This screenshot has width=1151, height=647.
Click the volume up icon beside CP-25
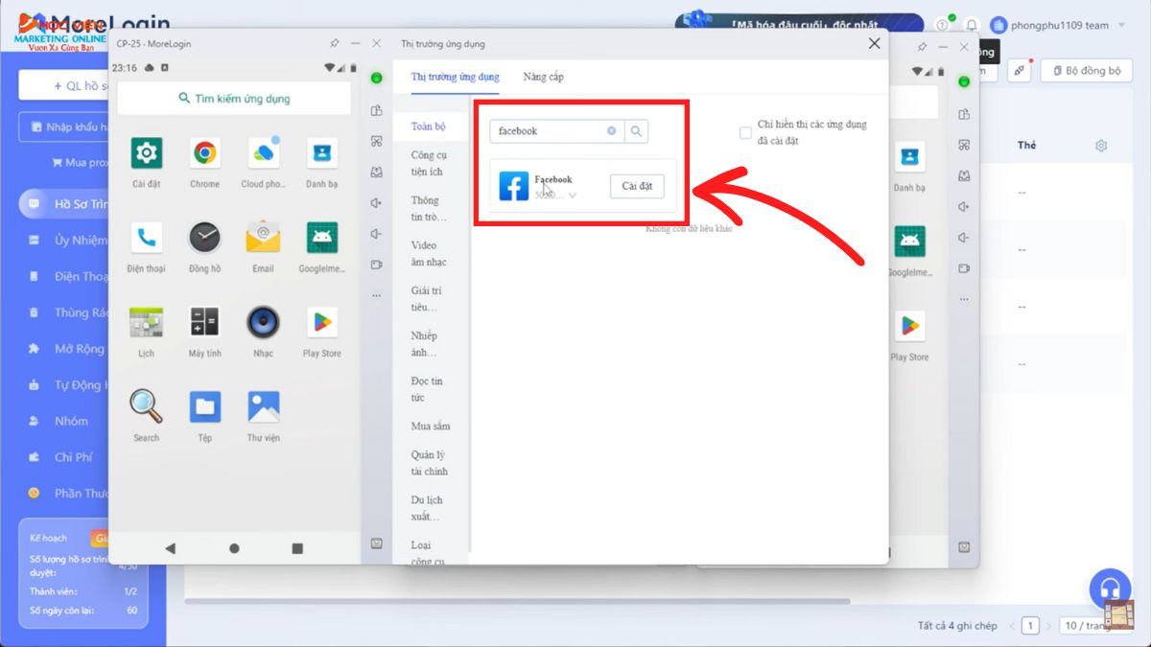click(377, 203)
